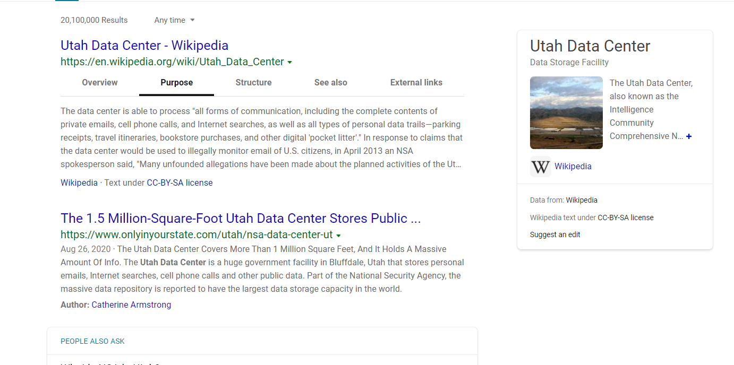Screen dimensions: 734x365
Task: Open dropdown arrow beside onlyinyourstate URL
Action: 338,236
